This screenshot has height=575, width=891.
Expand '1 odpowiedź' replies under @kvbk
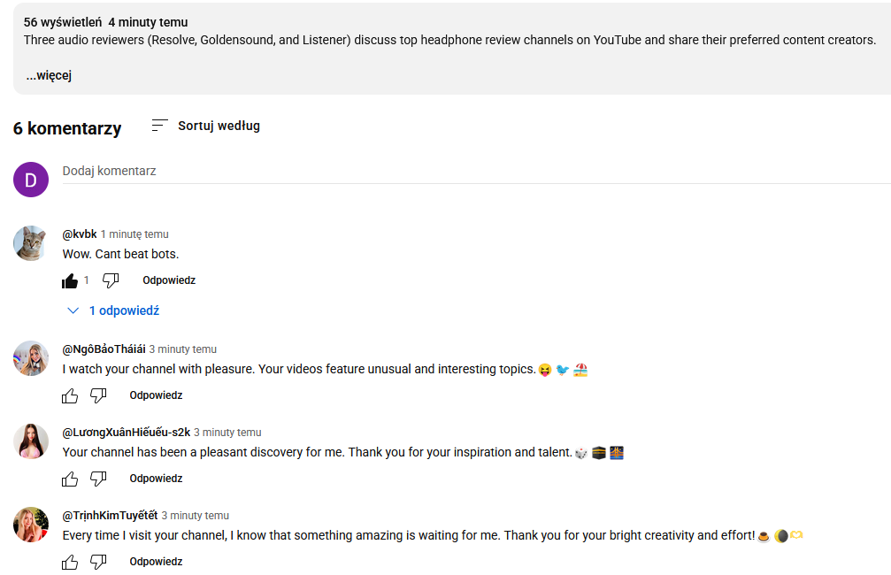114,310
